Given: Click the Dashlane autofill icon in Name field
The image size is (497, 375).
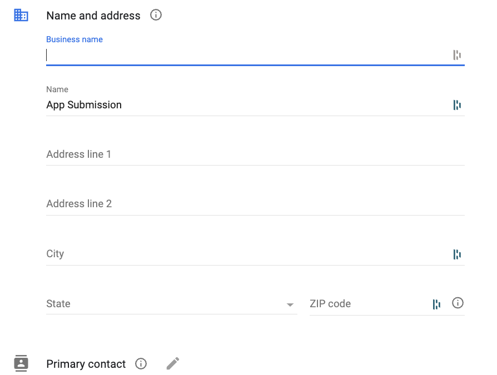Looking at the screenshot, I should 457,105.
